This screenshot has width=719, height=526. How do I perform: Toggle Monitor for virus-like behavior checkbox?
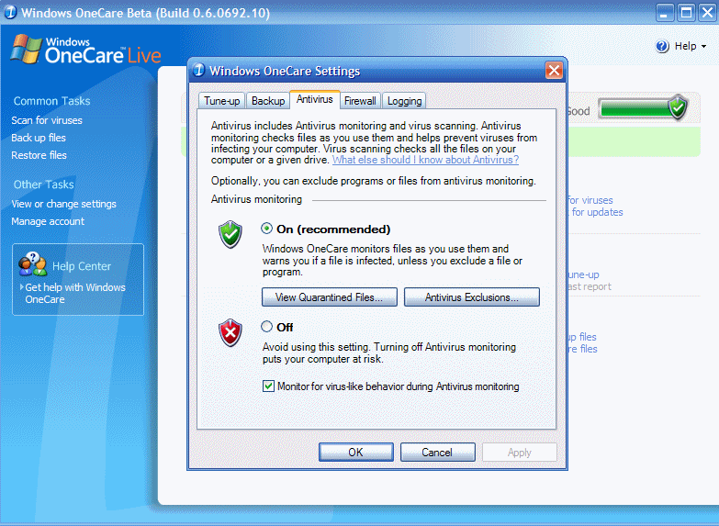point(268,386)
